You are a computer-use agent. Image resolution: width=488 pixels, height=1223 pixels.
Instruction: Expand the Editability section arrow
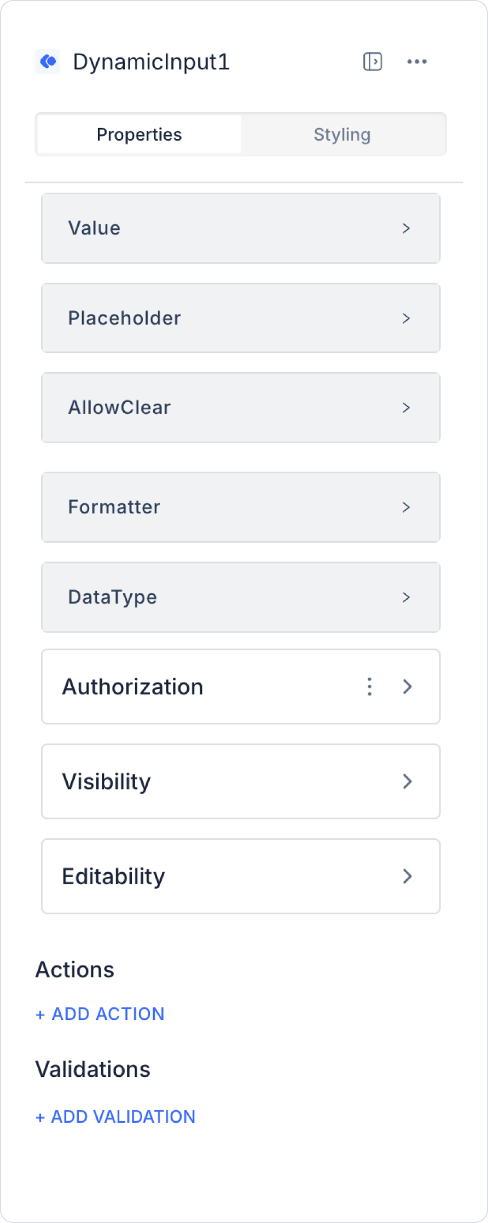coord(408,876)
